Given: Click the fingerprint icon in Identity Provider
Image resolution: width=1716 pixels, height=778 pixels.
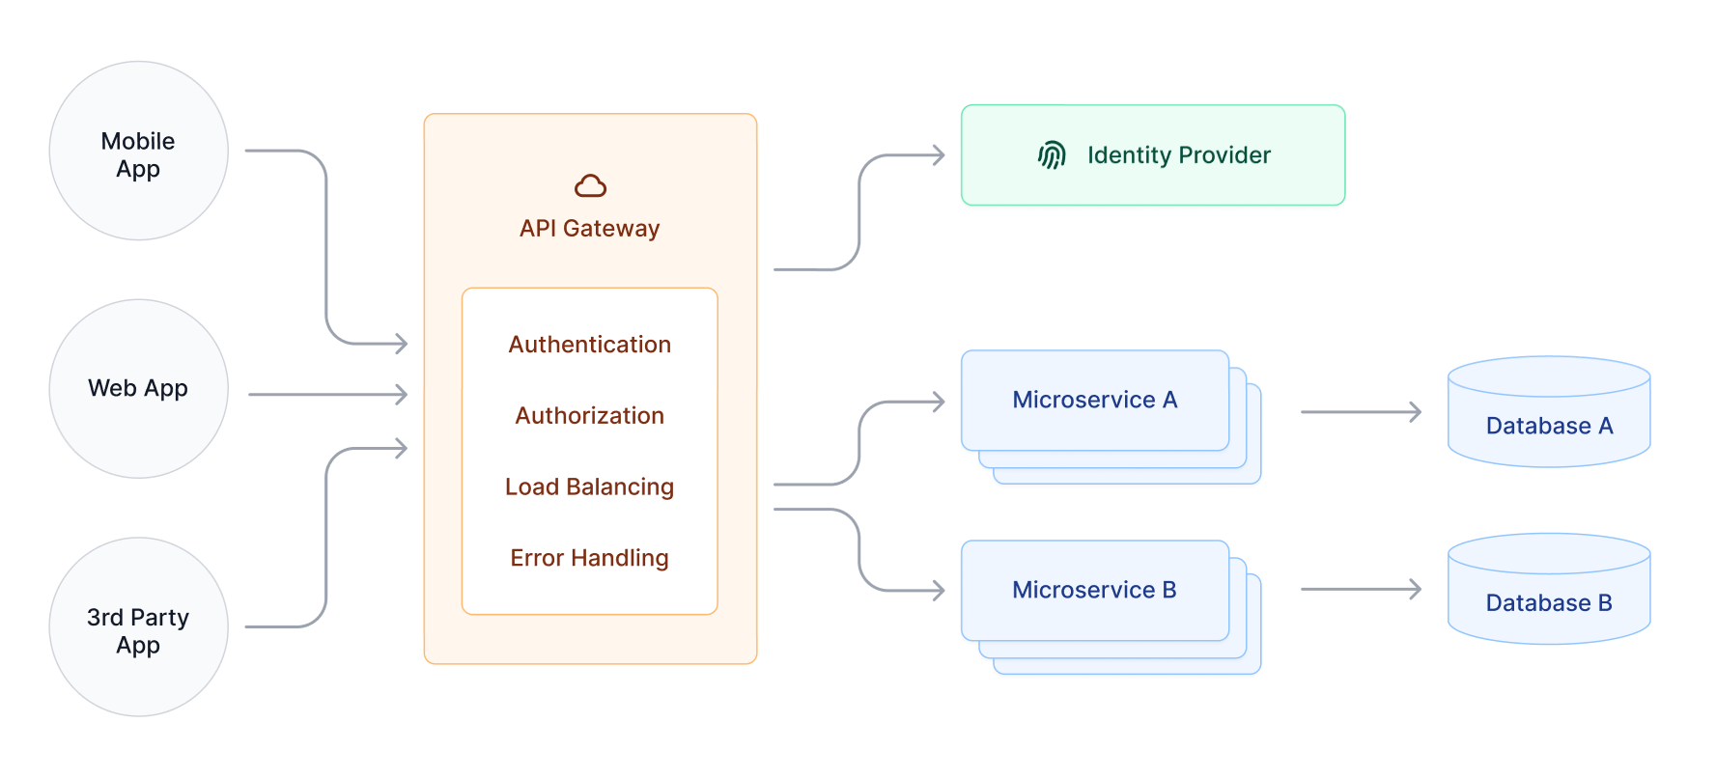Looking at the screenshot, I should tap(1052, 155).
